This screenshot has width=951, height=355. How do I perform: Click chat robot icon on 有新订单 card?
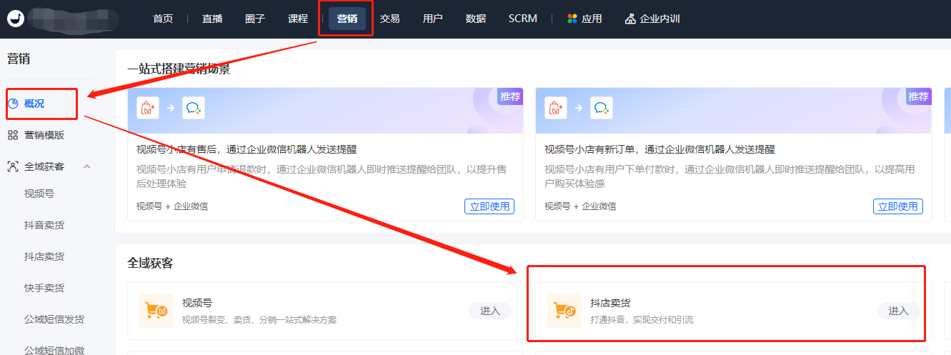coord(602,108)
